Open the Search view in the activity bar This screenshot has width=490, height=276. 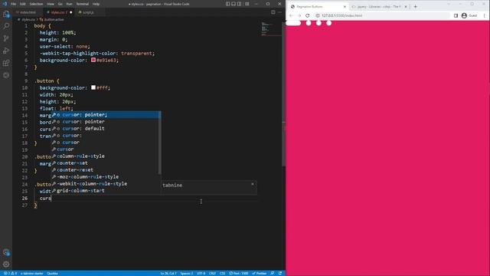tap(6, 26)
